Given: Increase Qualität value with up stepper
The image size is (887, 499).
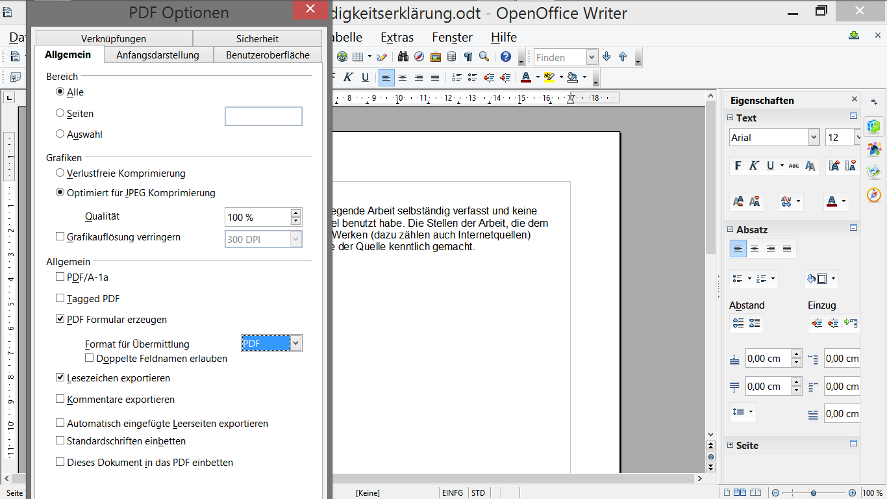Looking at the screenshot, I should click(x=296, y=213).
